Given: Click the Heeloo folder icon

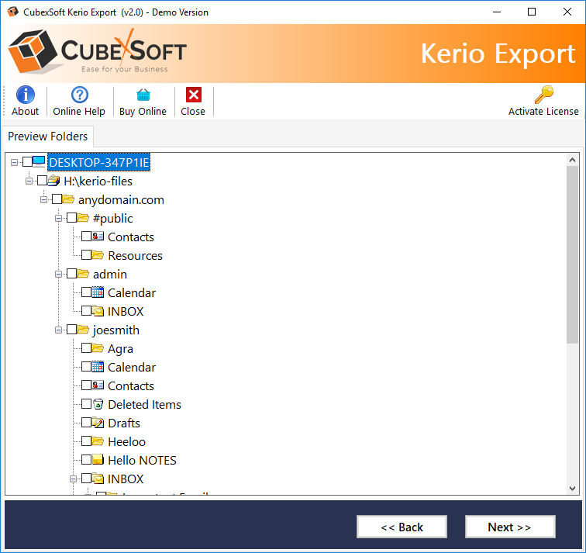Looking at the screenshot, I should (98, 441).
